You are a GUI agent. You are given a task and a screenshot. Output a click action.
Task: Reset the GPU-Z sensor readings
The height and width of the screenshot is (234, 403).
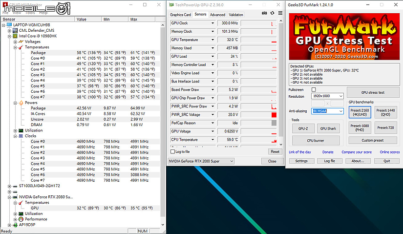tap(275, 152)
